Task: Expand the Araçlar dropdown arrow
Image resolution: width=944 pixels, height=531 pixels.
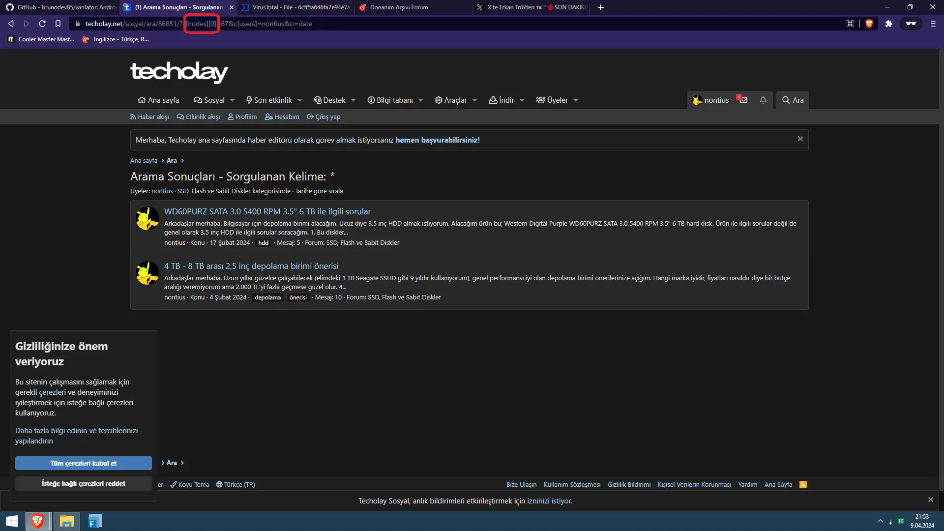Action: tap(475, 100)
